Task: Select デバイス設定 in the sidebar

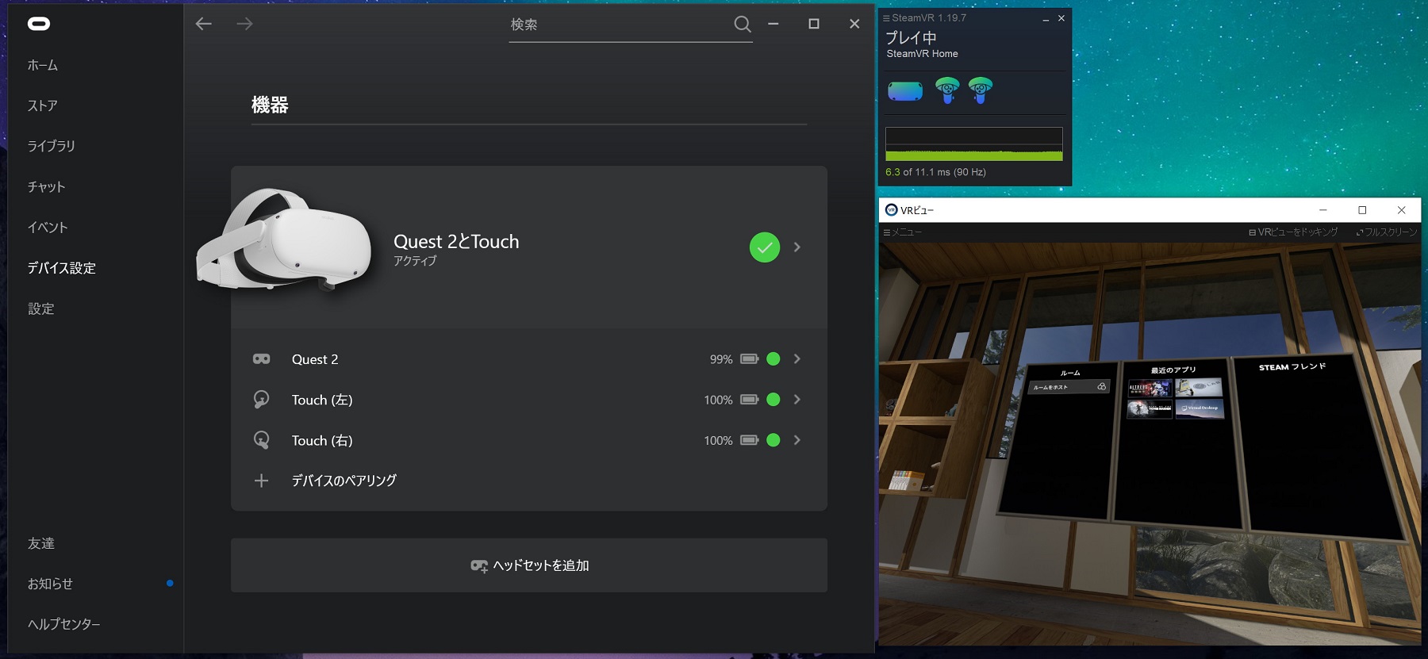Action: [62, 268]
